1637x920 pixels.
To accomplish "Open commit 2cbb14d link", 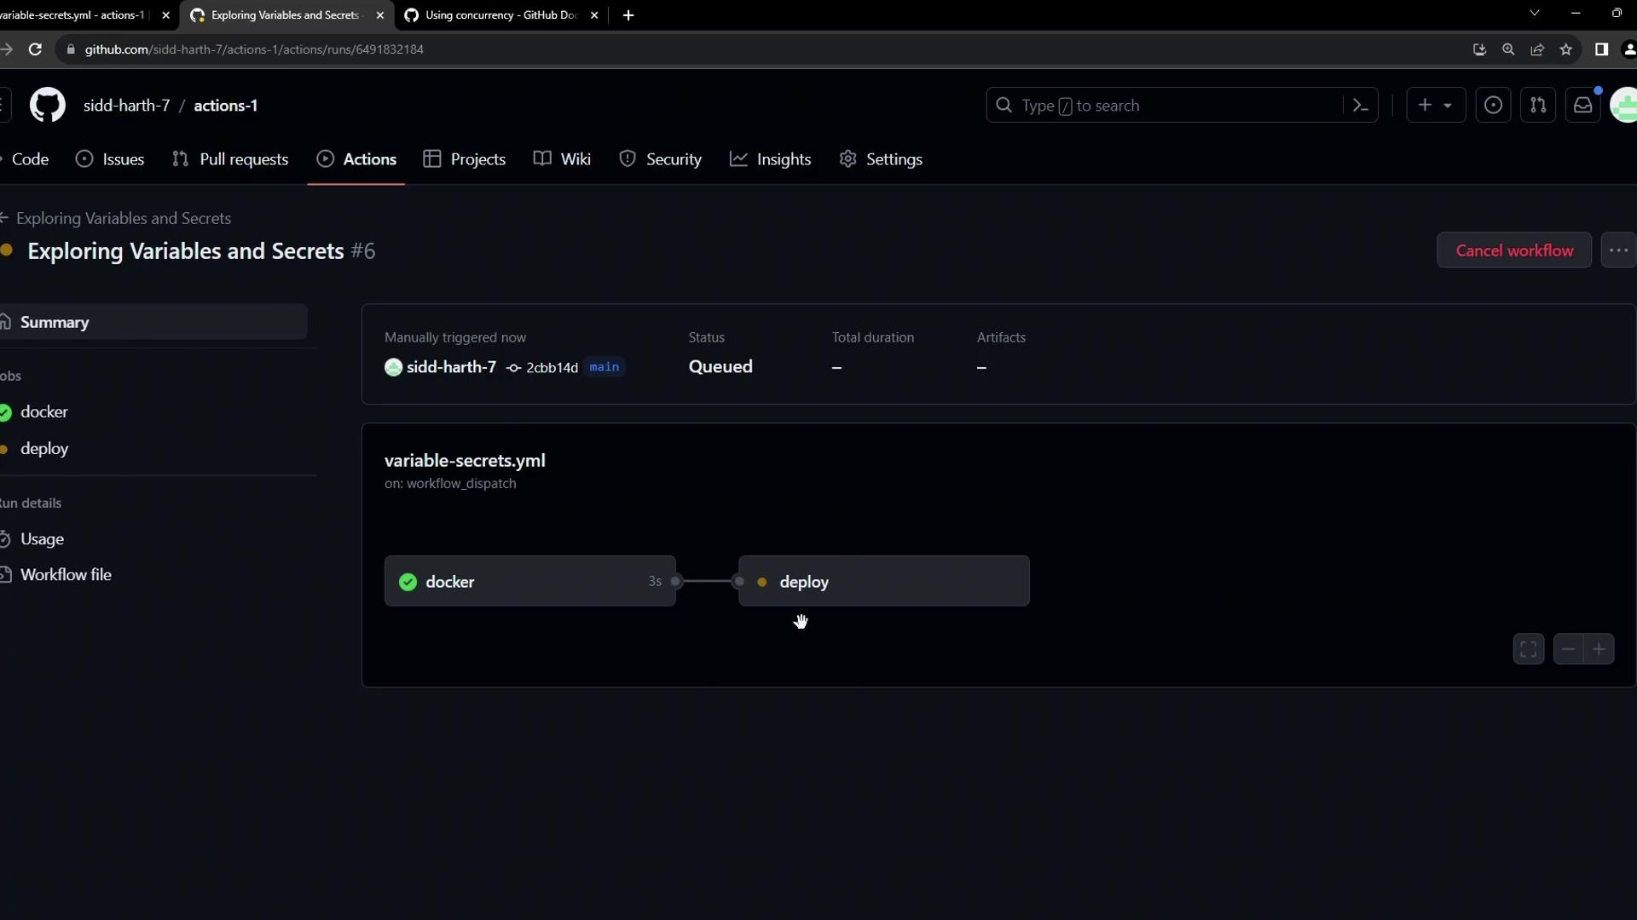I will click(552, 368).
